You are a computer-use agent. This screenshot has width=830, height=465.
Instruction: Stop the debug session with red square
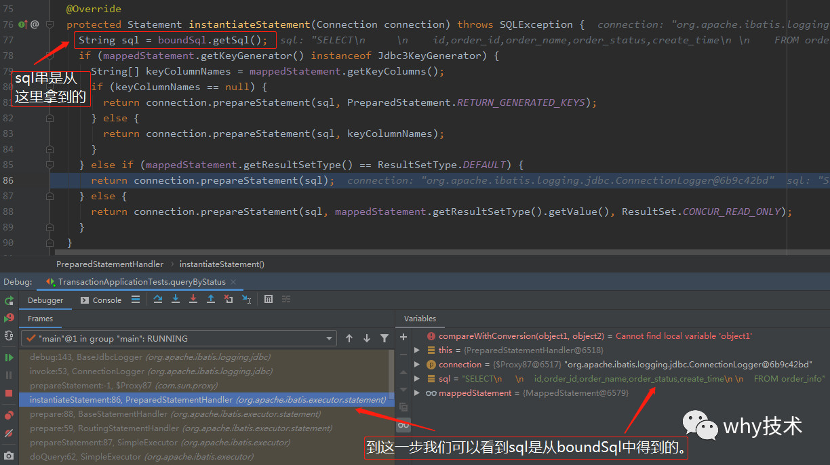coord(9,393)
